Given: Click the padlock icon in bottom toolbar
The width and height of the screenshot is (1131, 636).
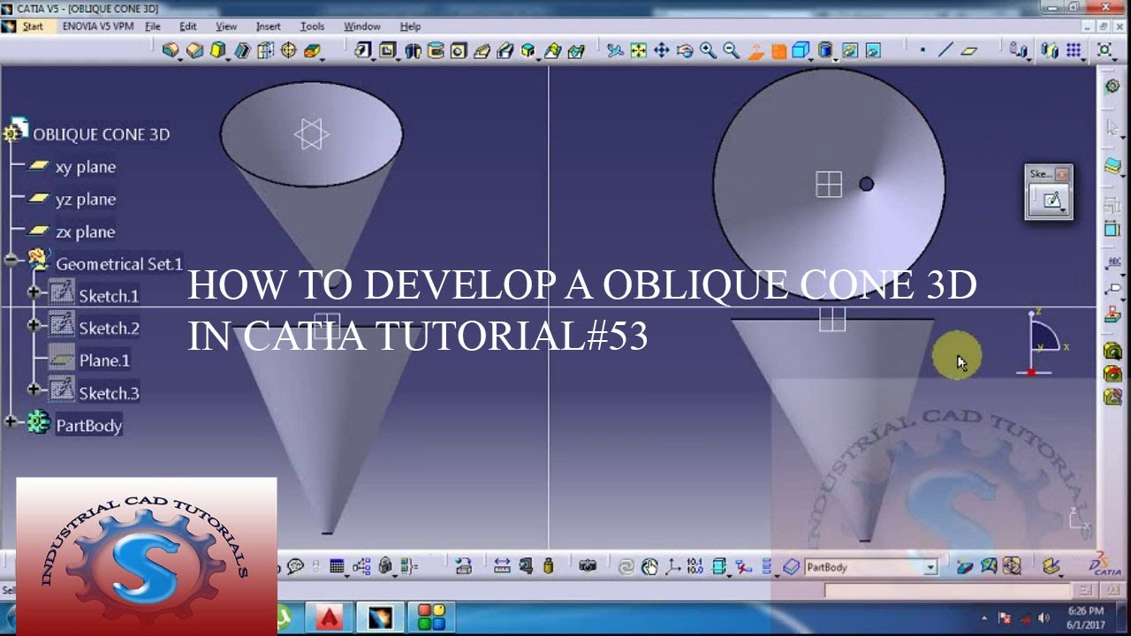Looking at the screenshot, I should tap(385, 566).
